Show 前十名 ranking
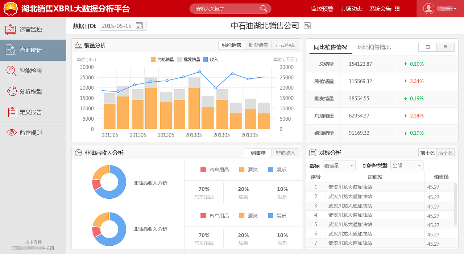This screenshot has width=464, height=254. tap(427, 153)
